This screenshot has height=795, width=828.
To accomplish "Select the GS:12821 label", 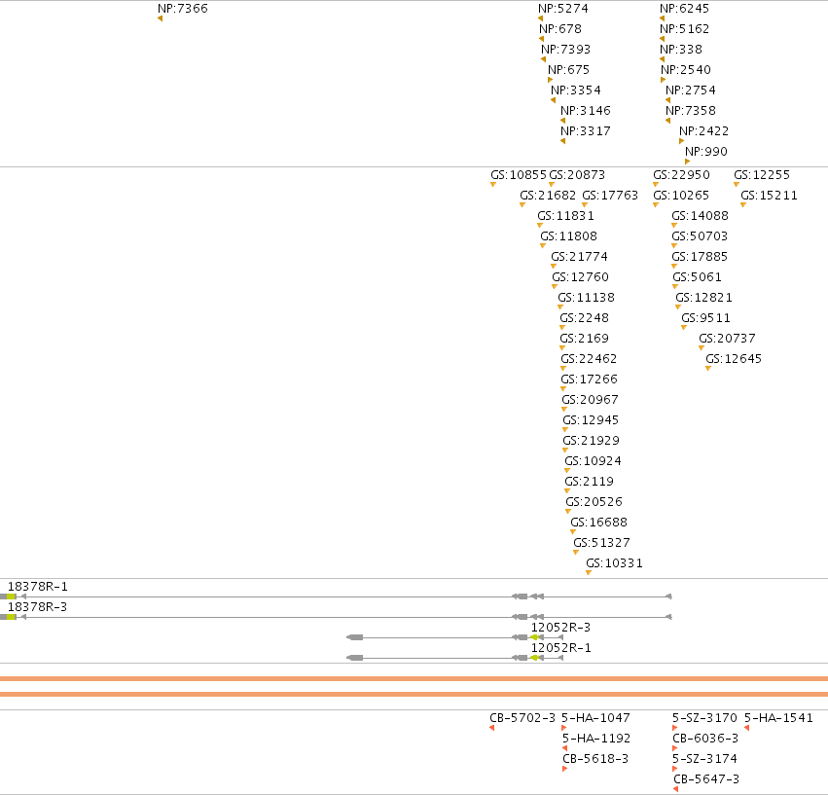I will 703,298.
